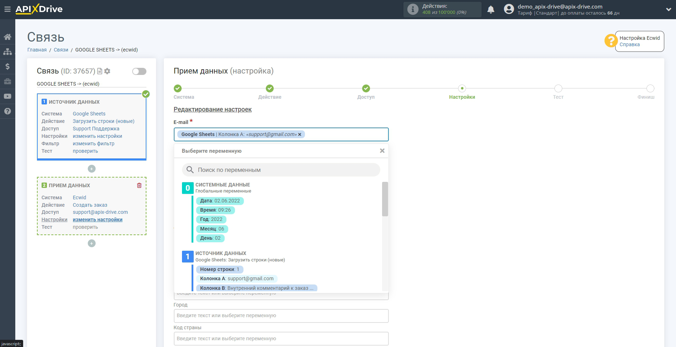Open the Ecwid system link

79,197
